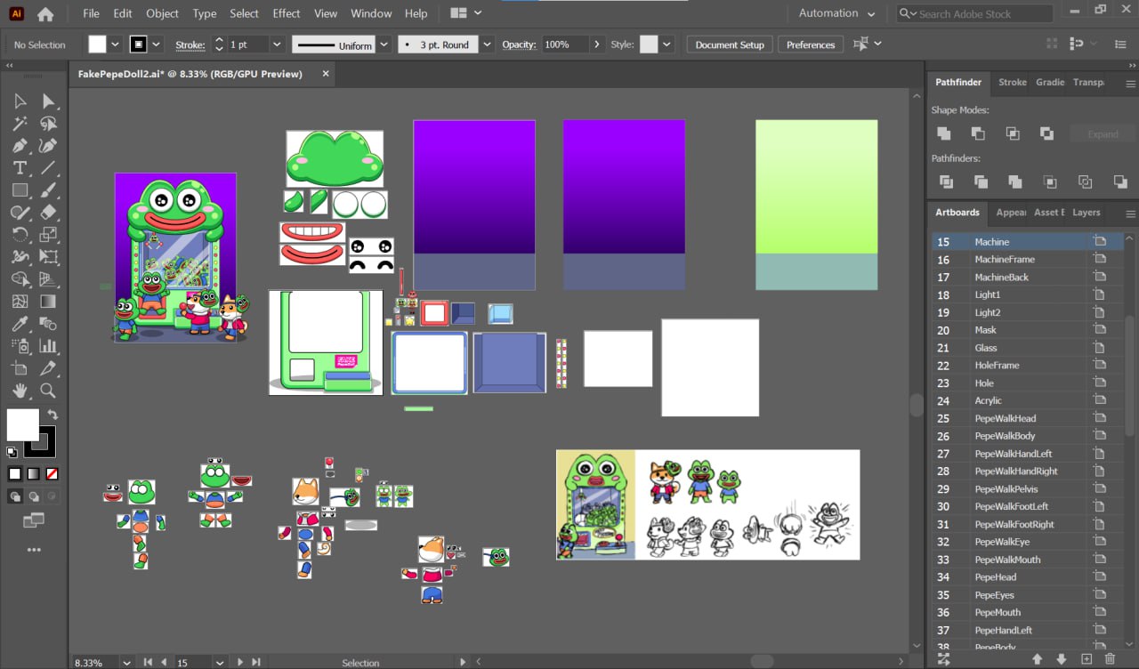Switch to Draw Behind mode
This screenshot has width=1139, height=669.
(34, 496)
